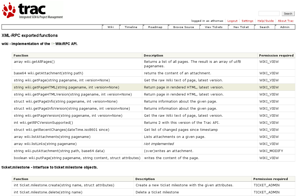Click the Logout link
The width and height of the screenshot is (296, 196).
click(x=232, y=21)
